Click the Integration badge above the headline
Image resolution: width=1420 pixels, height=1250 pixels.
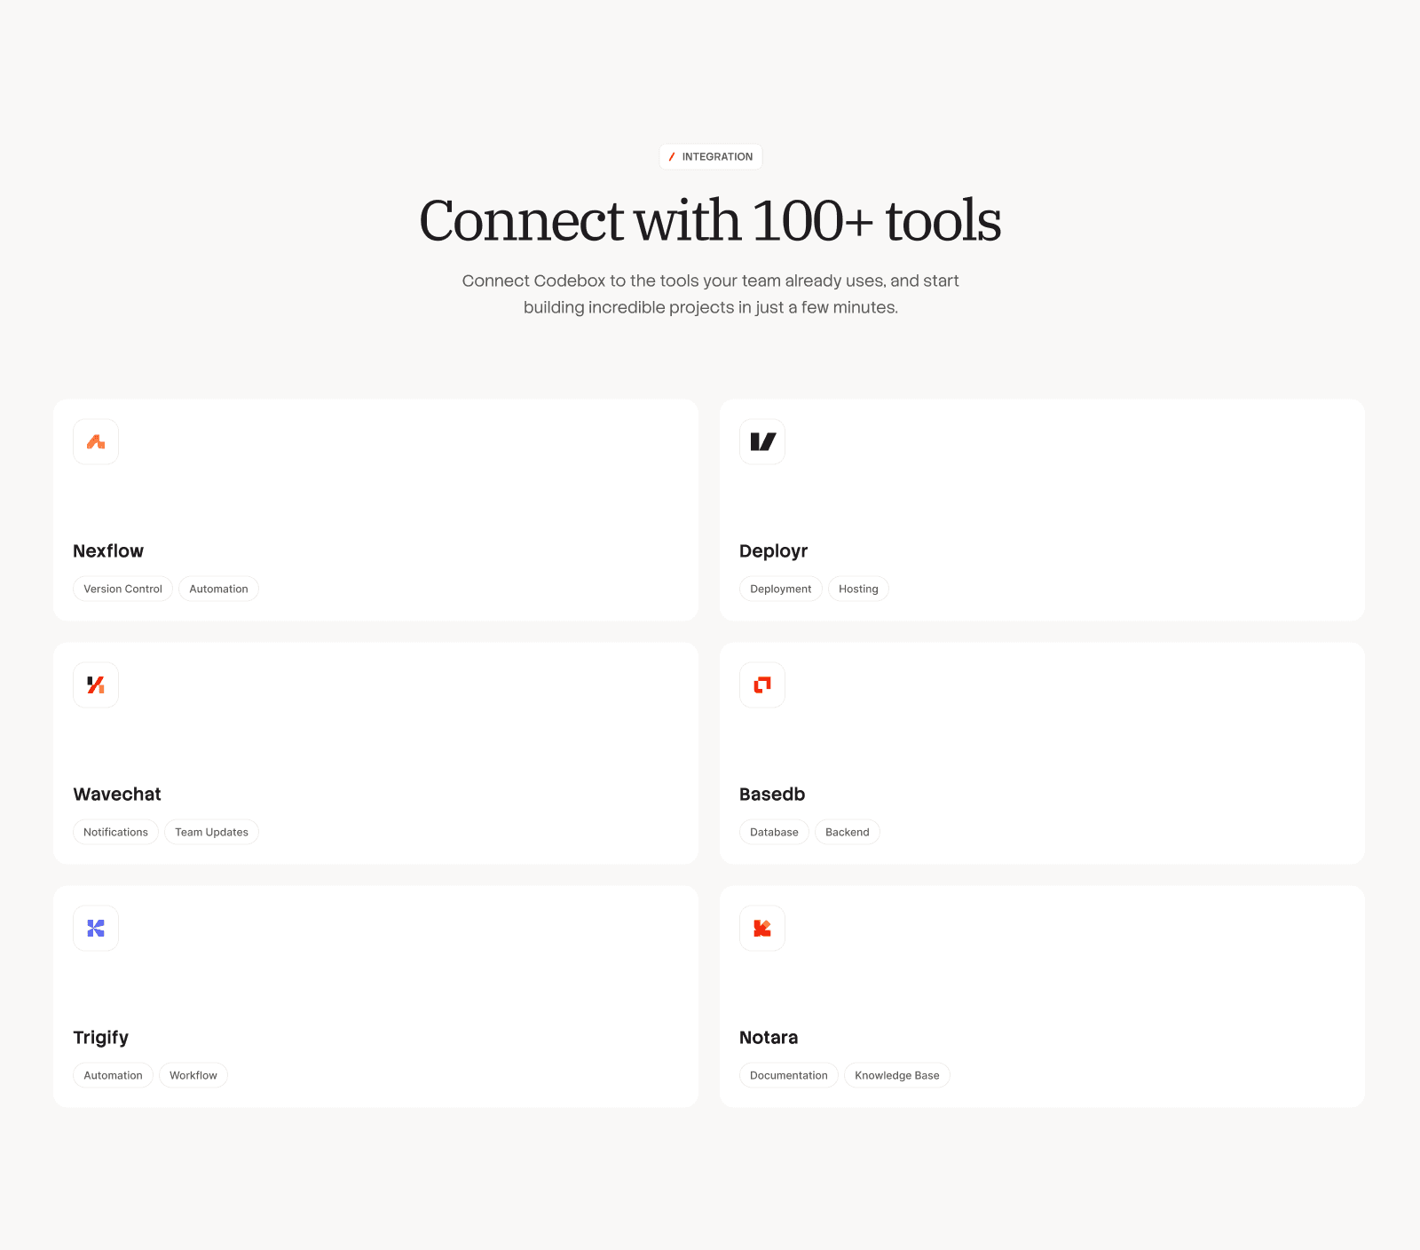coord(711,156)
